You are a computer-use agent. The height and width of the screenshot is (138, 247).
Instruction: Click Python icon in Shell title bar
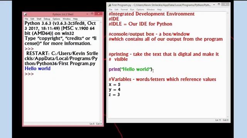click(x=25, y=15)
